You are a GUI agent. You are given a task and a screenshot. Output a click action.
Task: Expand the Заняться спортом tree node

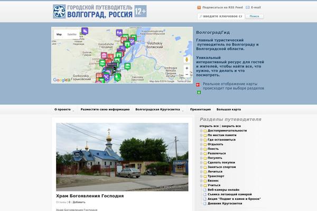[x=201, y=167]
